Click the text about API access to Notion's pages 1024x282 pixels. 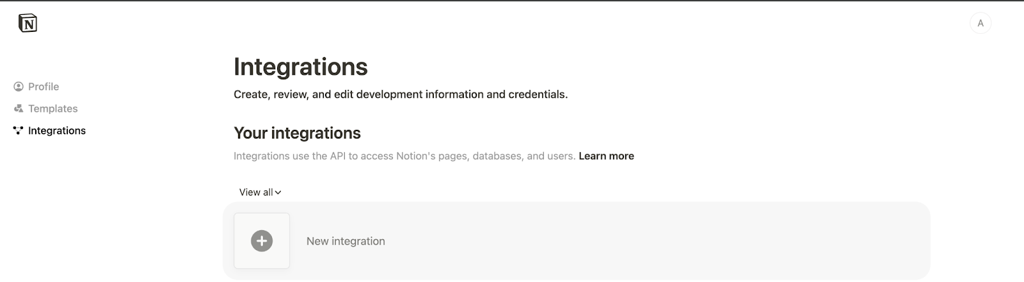coord(404,156)
